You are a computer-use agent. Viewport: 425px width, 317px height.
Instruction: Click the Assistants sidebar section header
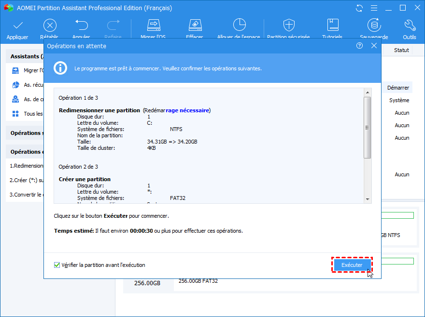click(x=25, y=56)
